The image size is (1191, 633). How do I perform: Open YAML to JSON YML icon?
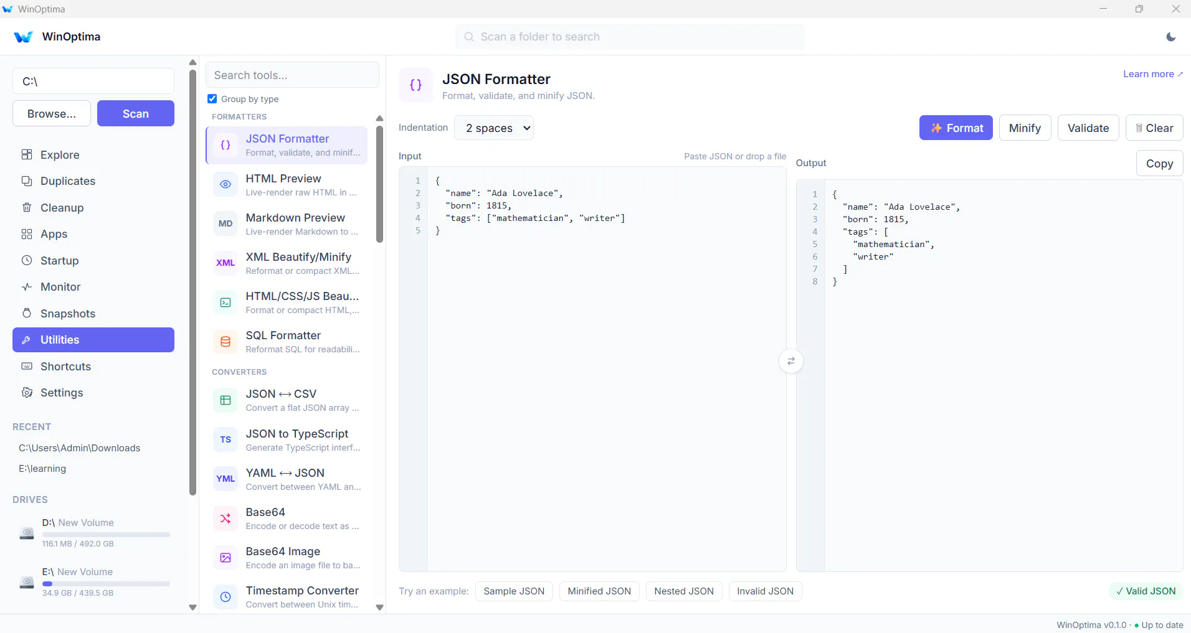(x=225, y=479)
